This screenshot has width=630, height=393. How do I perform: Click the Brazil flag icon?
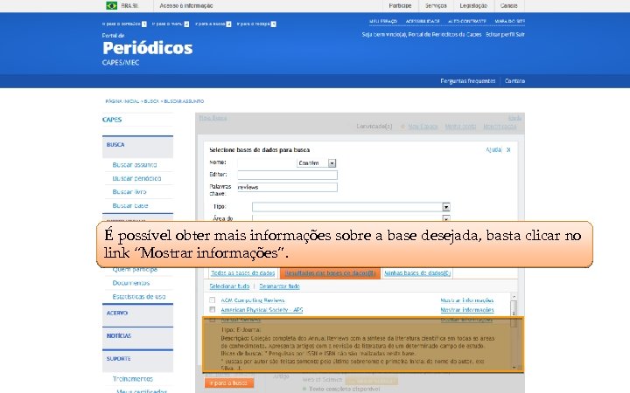point(111,5)
